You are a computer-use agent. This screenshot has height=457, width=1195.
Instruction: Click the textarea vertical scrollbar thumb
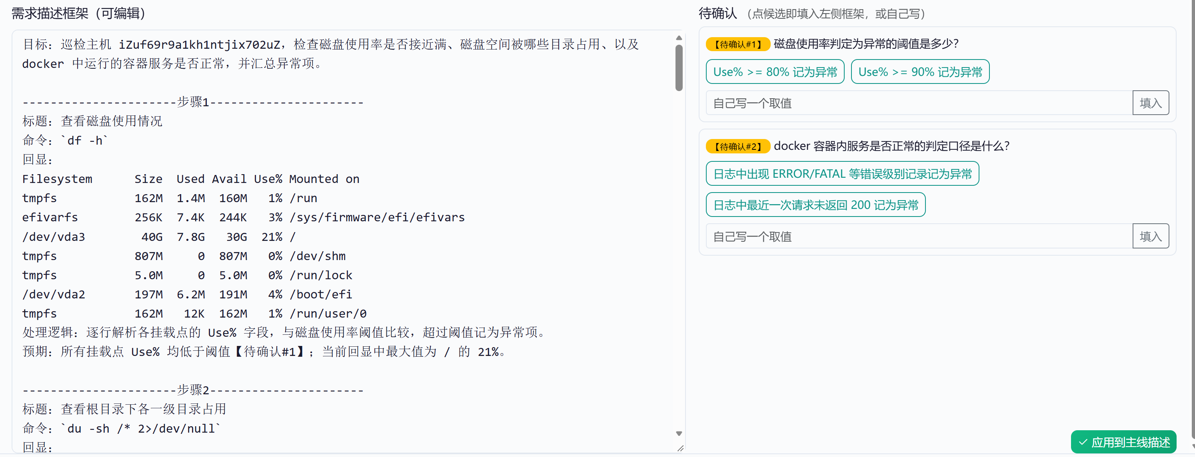pos(679,68)
